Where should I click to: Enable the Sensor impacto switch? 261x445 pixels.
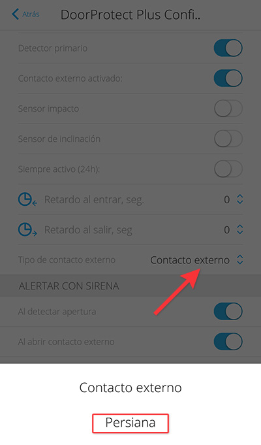(x=228, y=108)
